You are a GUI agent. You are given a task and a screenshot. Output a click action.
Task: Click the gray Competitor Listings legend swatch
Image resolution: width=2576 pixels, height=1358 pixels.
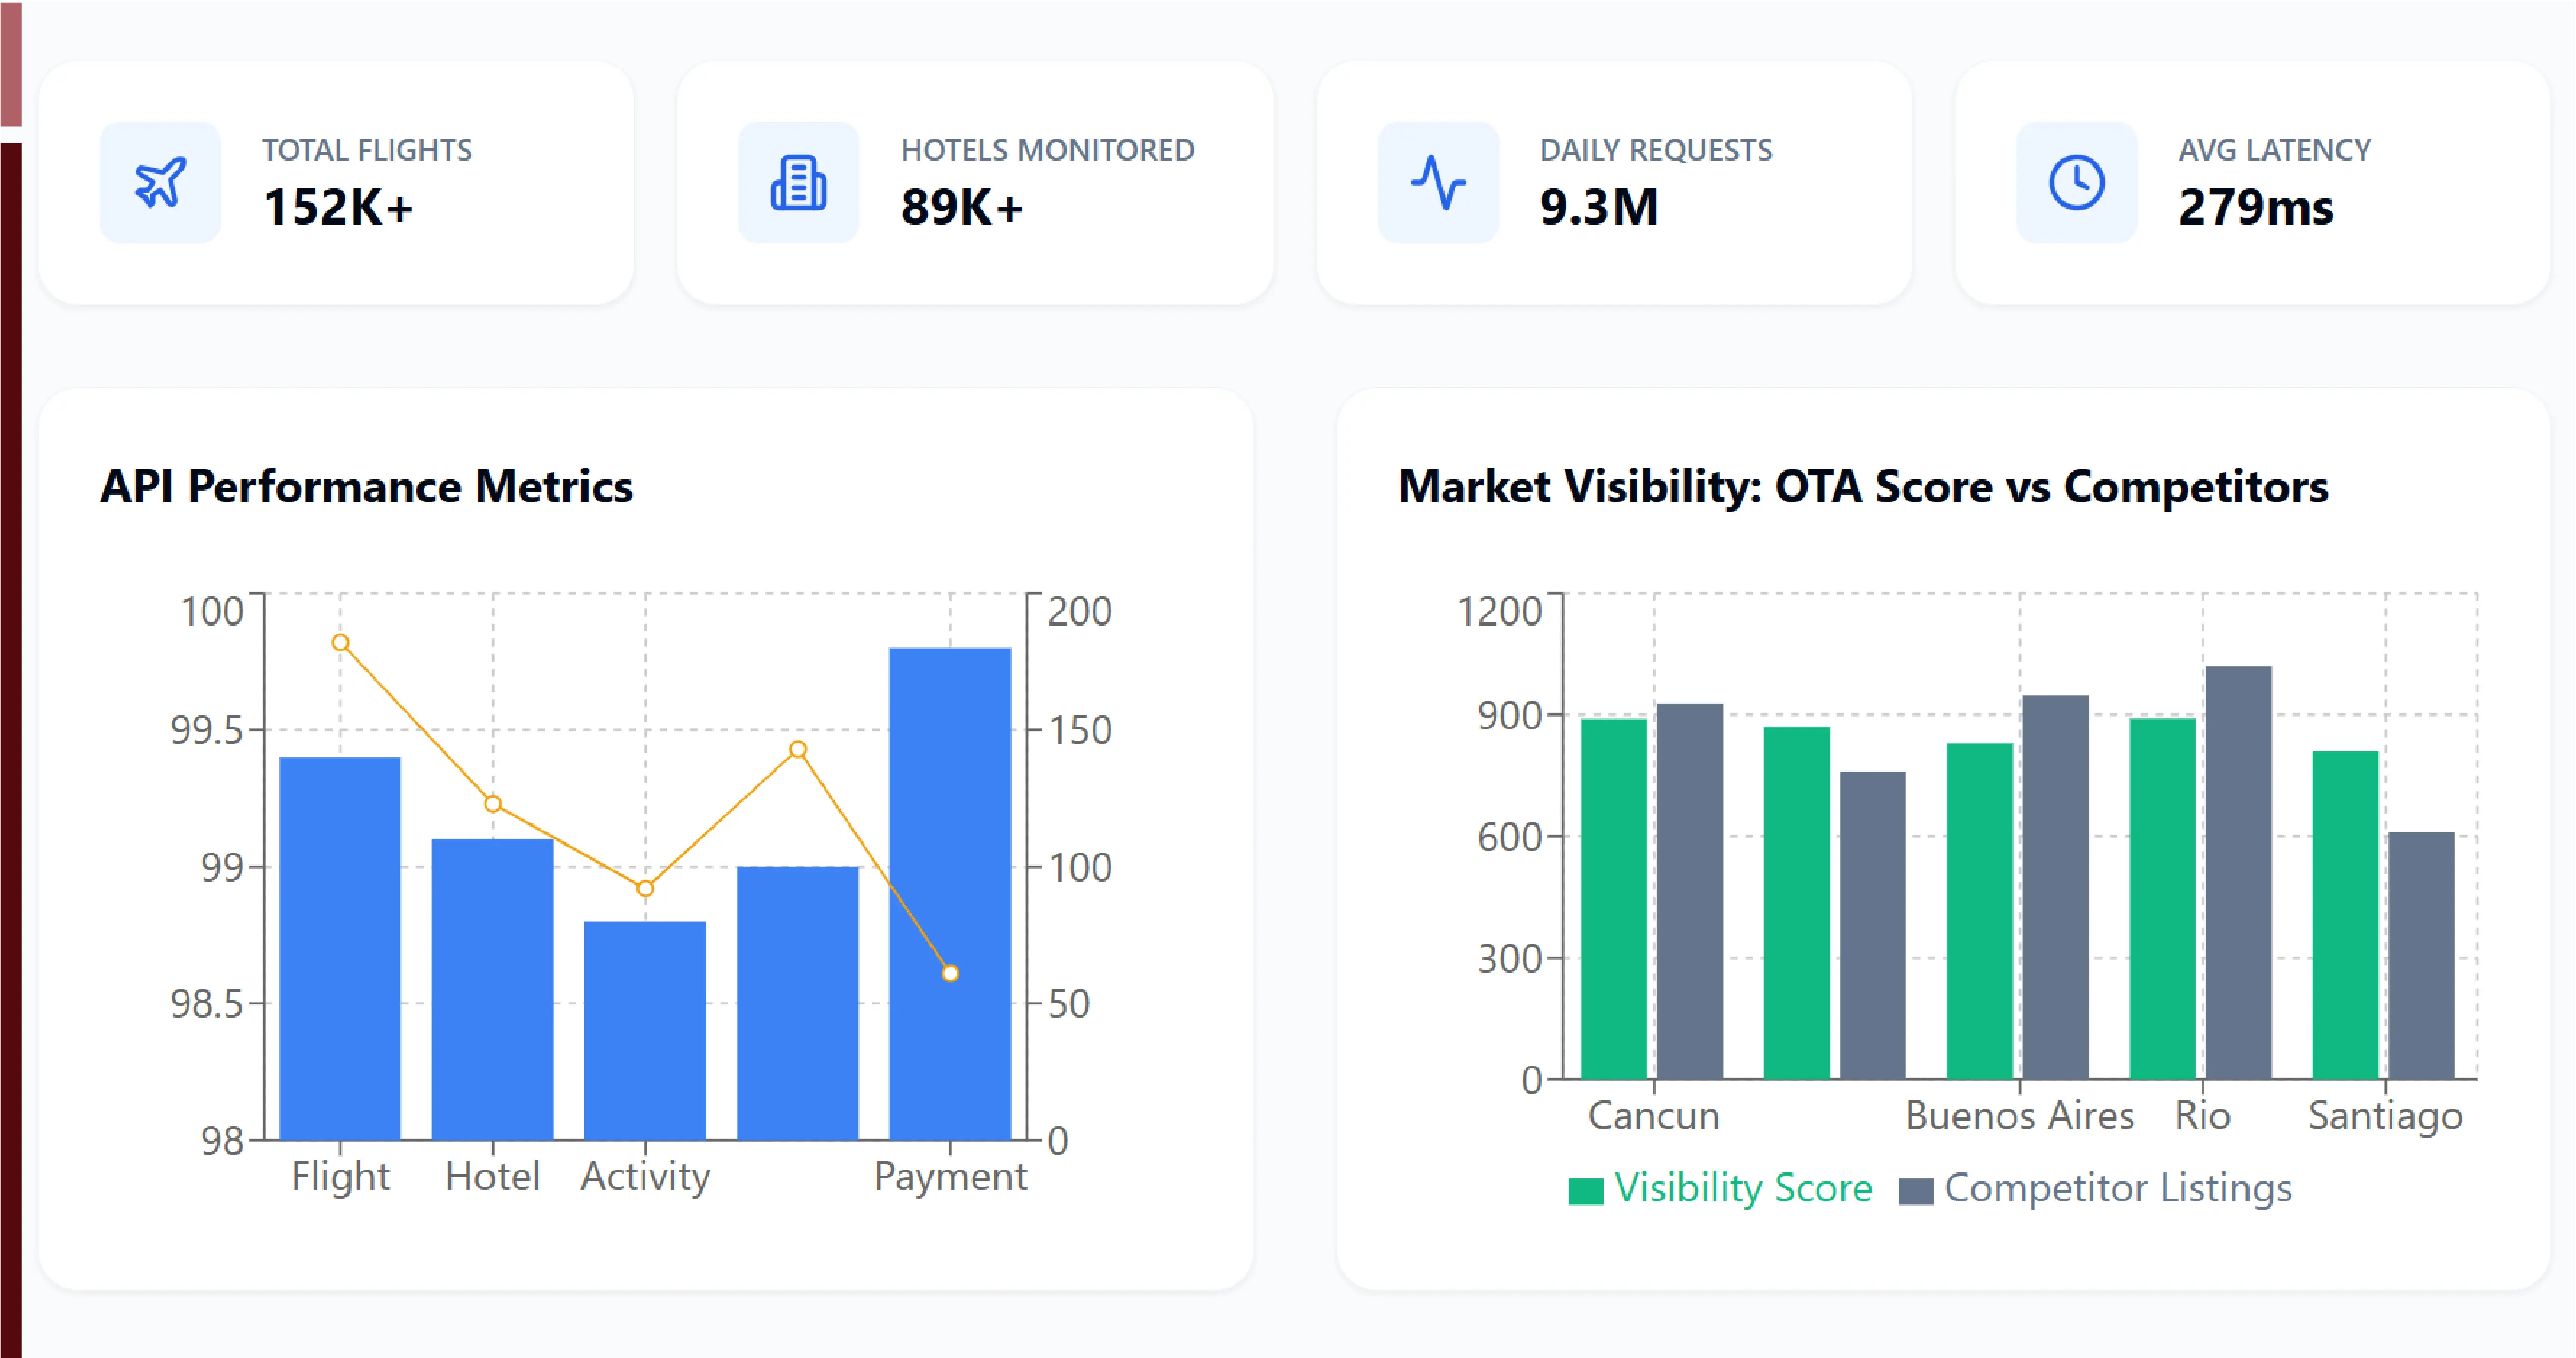tap(1916, 1191)
